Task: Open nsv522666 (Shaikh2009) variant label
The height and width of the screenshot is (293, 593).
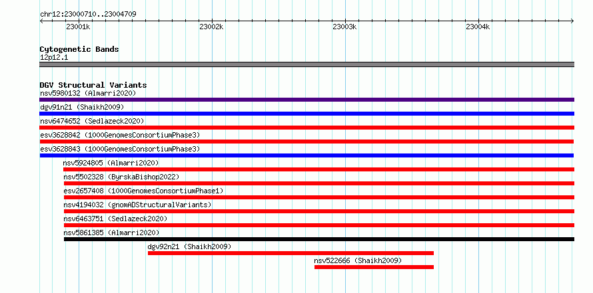Action: click(358, 260)
